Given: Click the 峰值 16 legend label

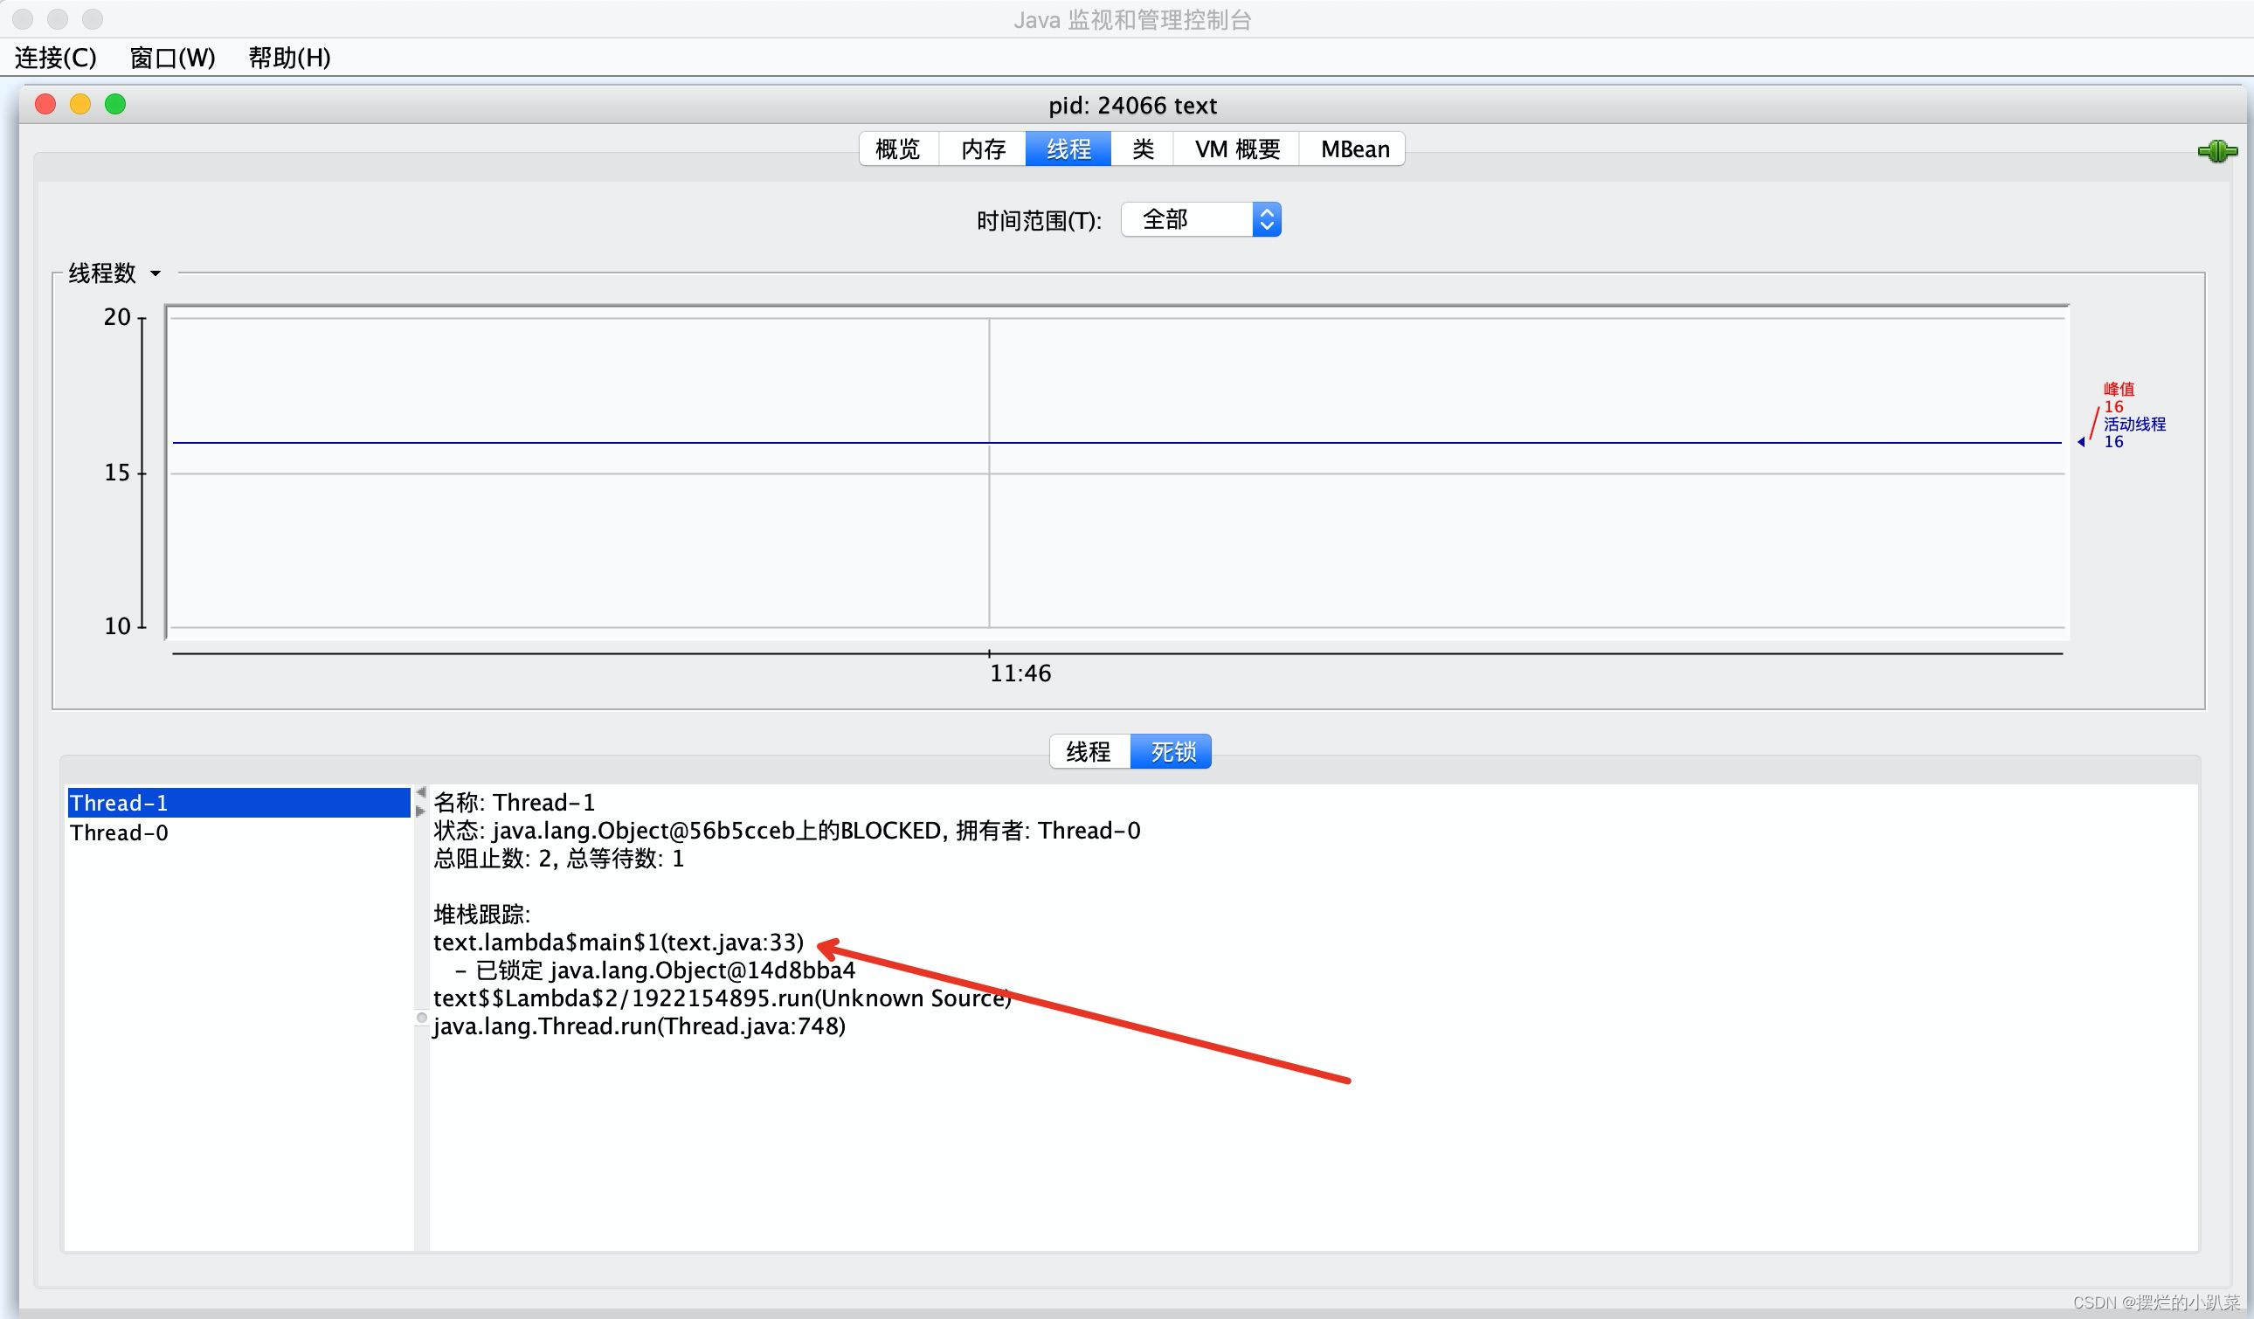Looking at the screenshot, I should point(2118,398).
